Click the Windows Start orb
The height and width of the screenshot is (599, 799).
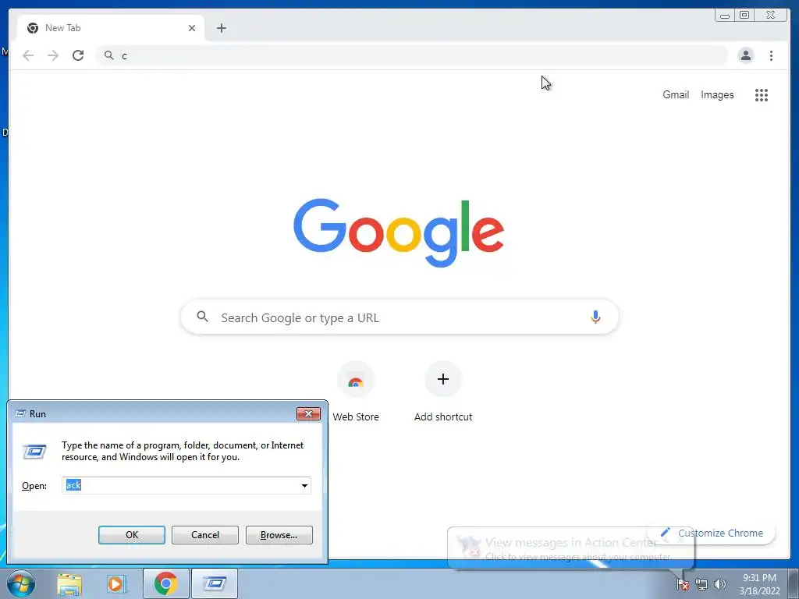point(20,584)
